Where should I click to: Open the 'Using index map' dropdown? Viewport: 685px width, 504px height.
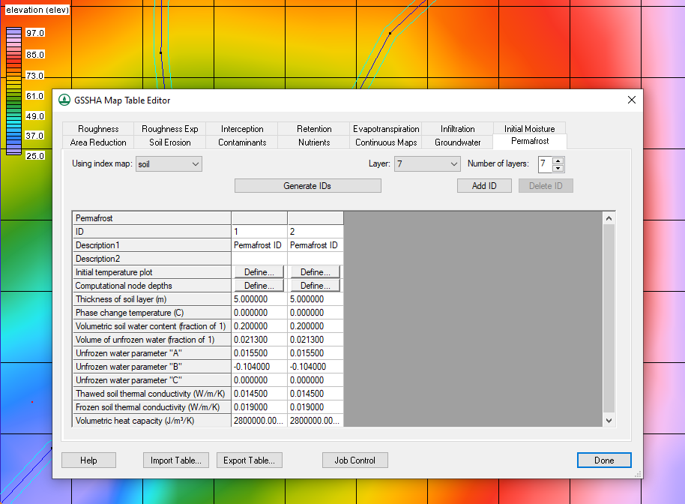tap(168, 163)
